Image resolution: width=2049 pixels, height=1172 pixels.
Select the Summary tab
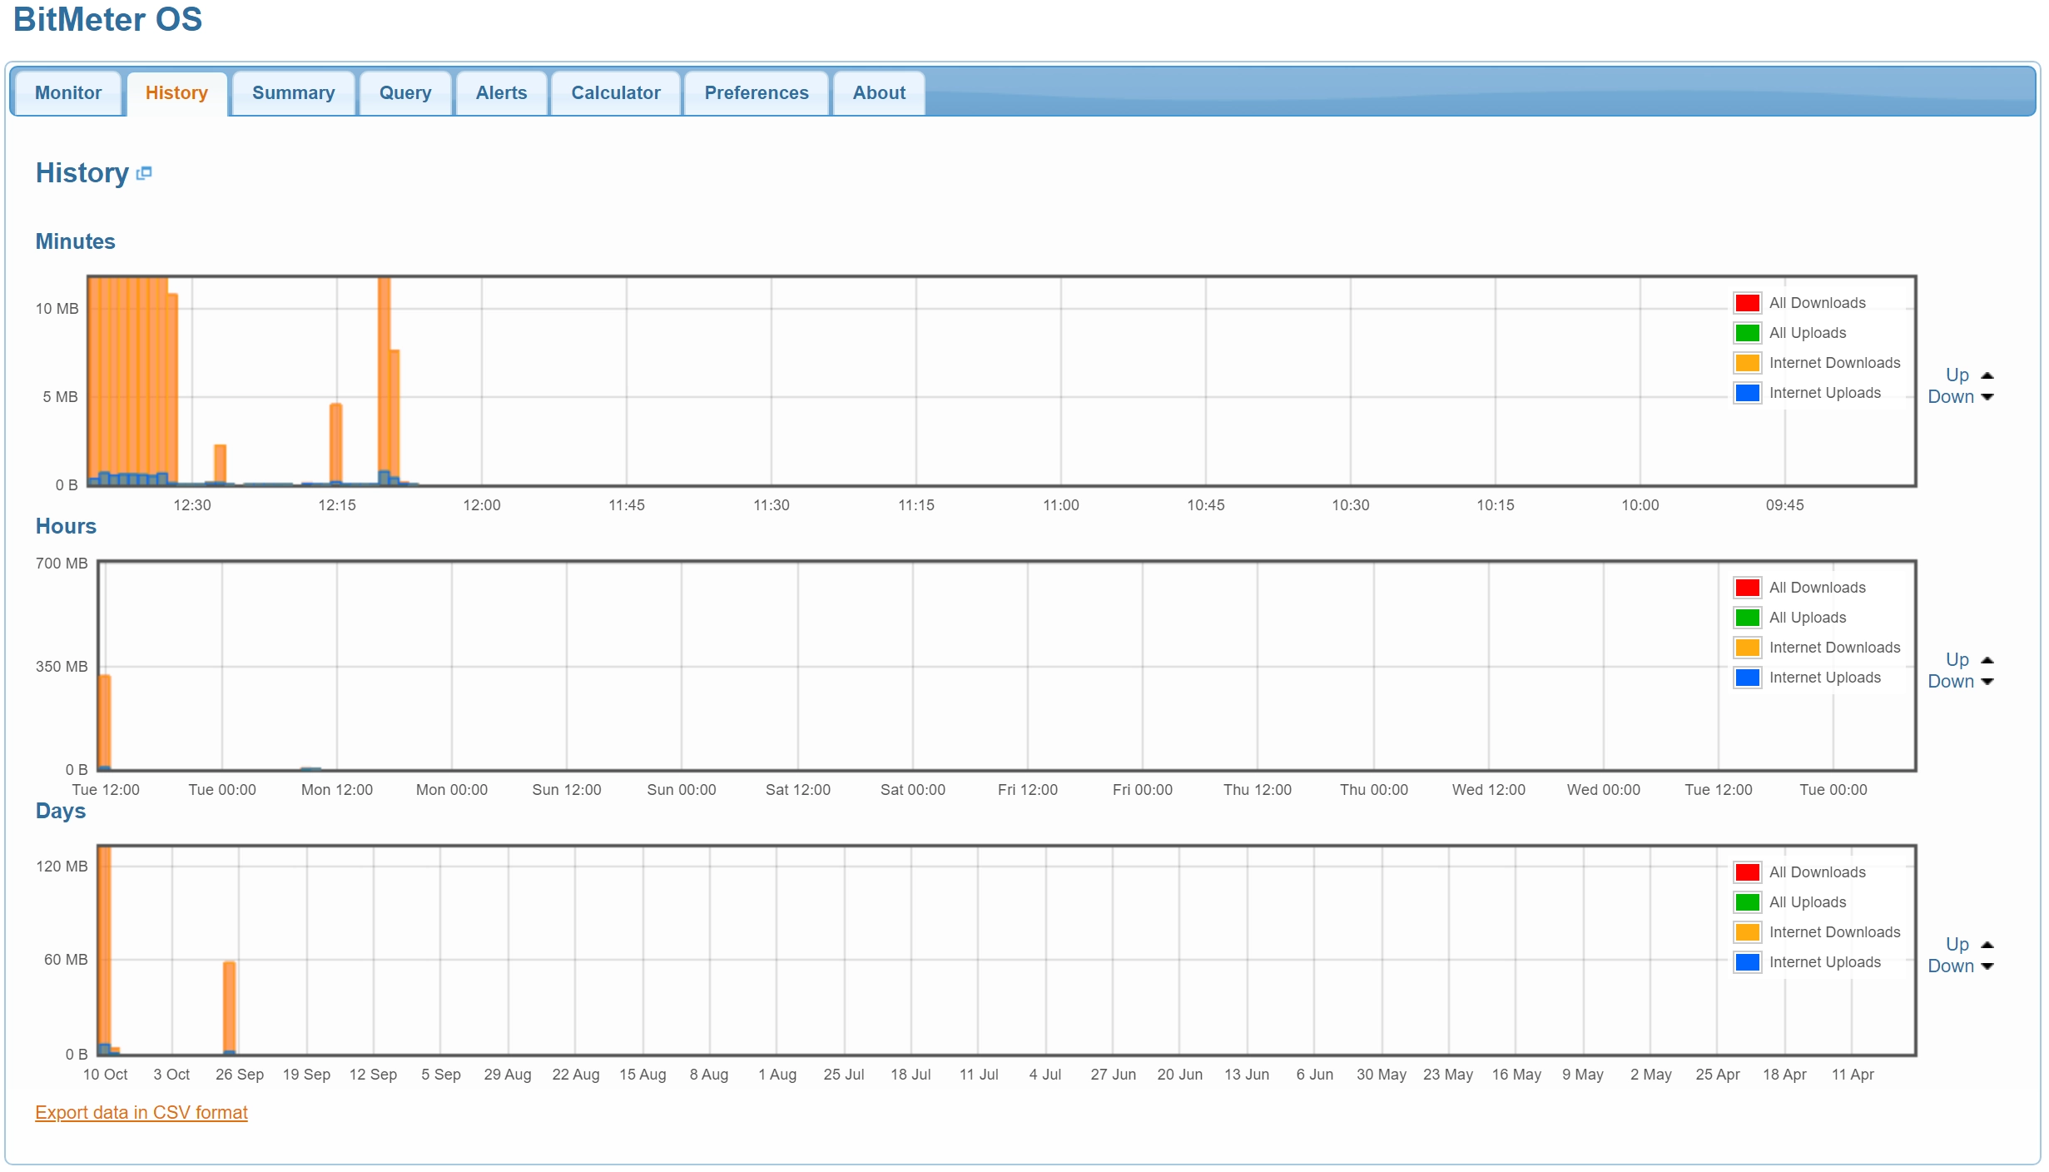click(294, 92)
